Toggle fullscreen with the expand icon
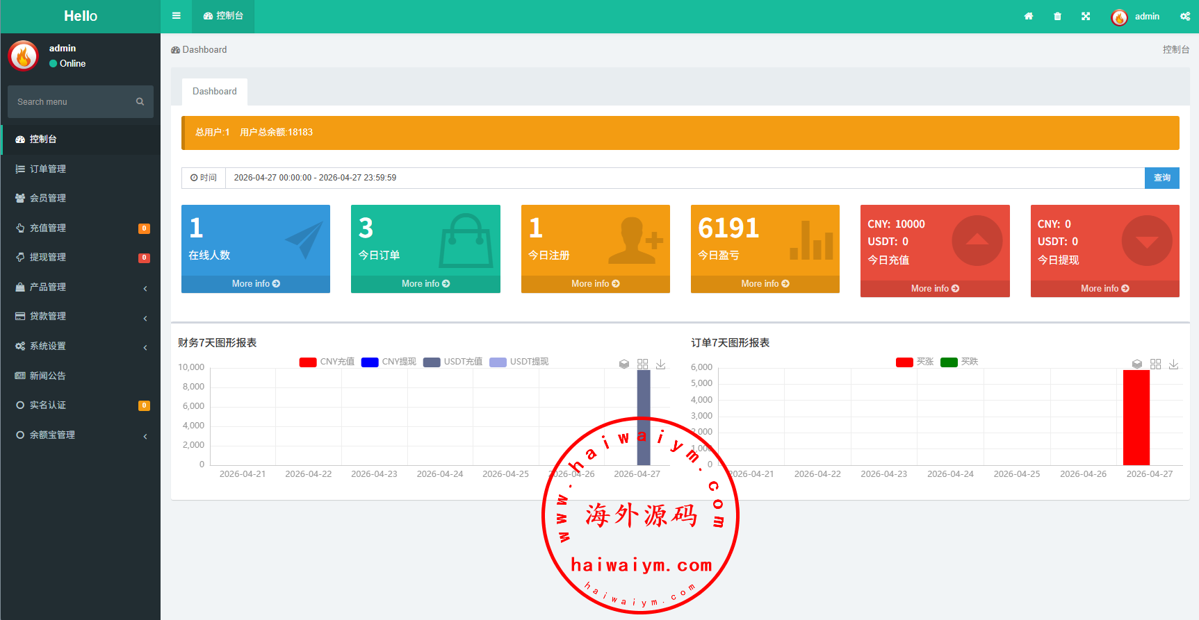 tap(1086, 17)
